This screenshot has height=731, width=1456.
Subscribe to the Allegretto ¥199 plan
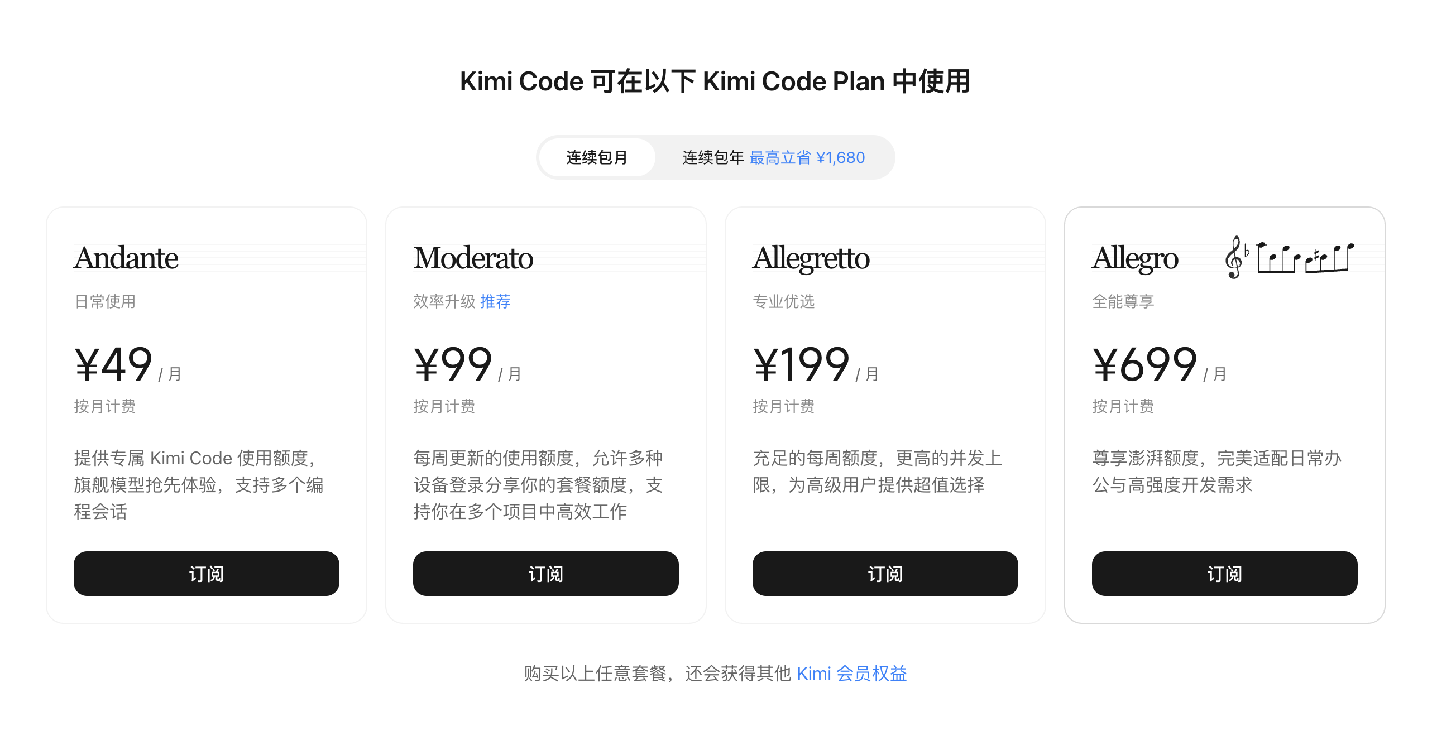click(884, 574)
